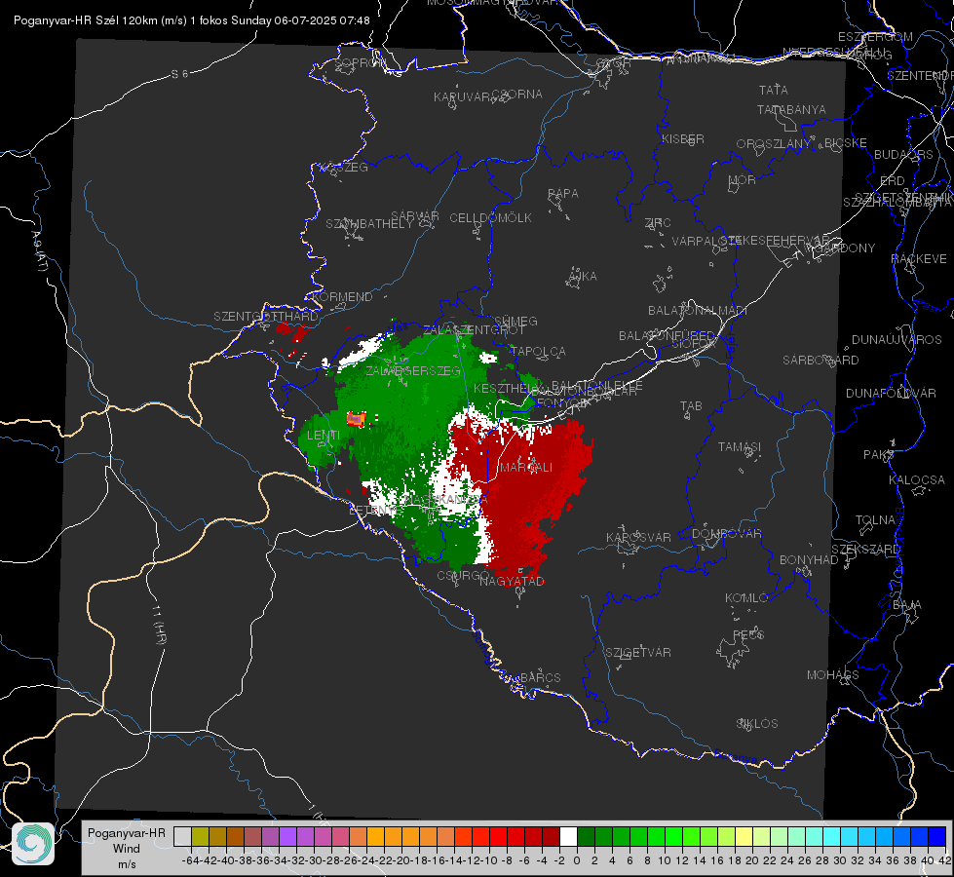Click the dark green swatch between 0 and 2
This screenshot has width=954, height=877.
pyautogui.click(x=586, y=836)
